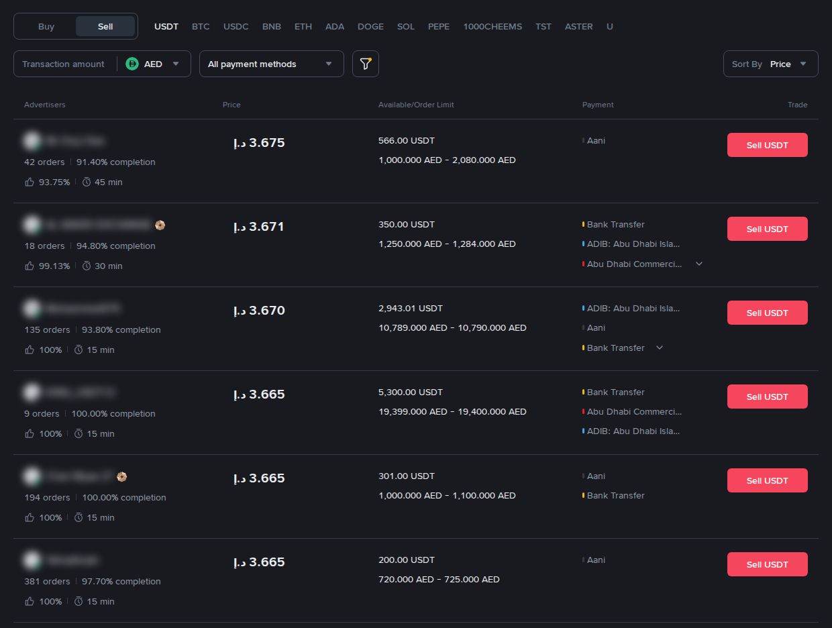Select the 1000CHEEMS coin tab
This screenshot has height=628, width=832.
[492, 26]
